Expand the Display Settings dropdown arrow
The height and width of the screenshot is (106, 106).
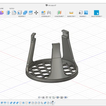[x=59, y=98]
